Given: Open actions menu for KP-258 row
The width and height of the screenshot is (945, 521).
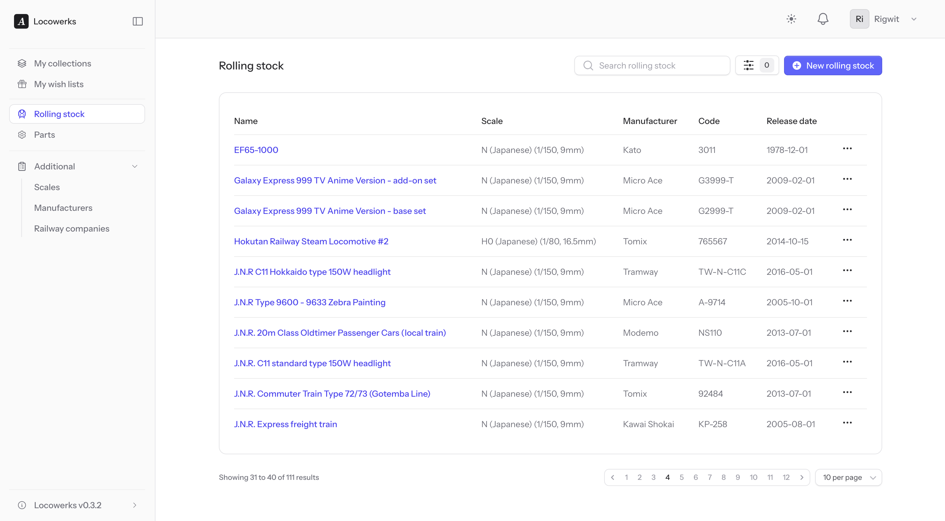Looking at the screenshot, I should [x=847, y=423].
